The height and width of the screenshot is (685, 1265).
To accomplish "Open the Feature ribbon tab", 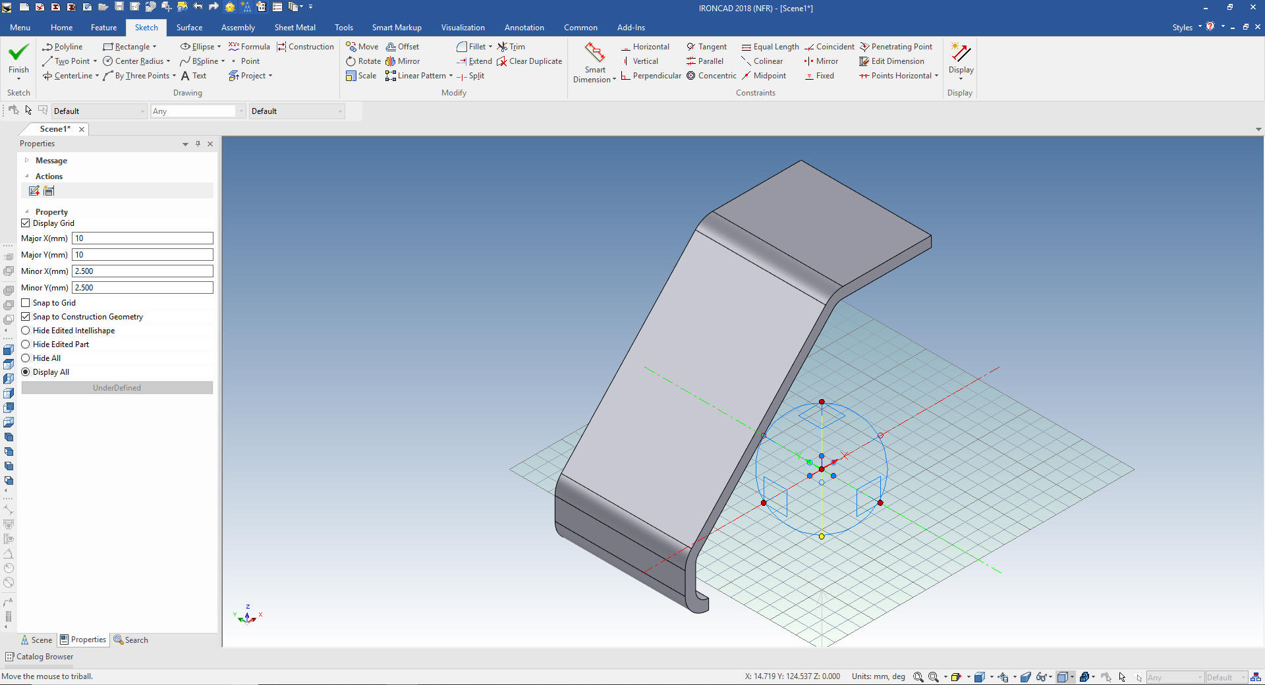I will [x=103, y=28].
